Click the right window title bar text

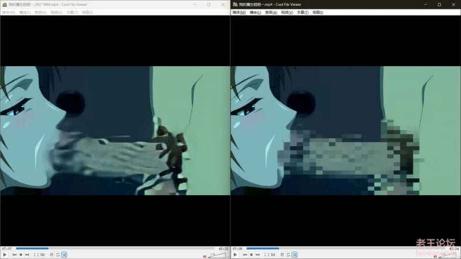pos(270,4)
